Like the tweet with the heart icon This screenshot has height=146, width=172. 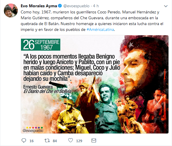tap(71, 140)
